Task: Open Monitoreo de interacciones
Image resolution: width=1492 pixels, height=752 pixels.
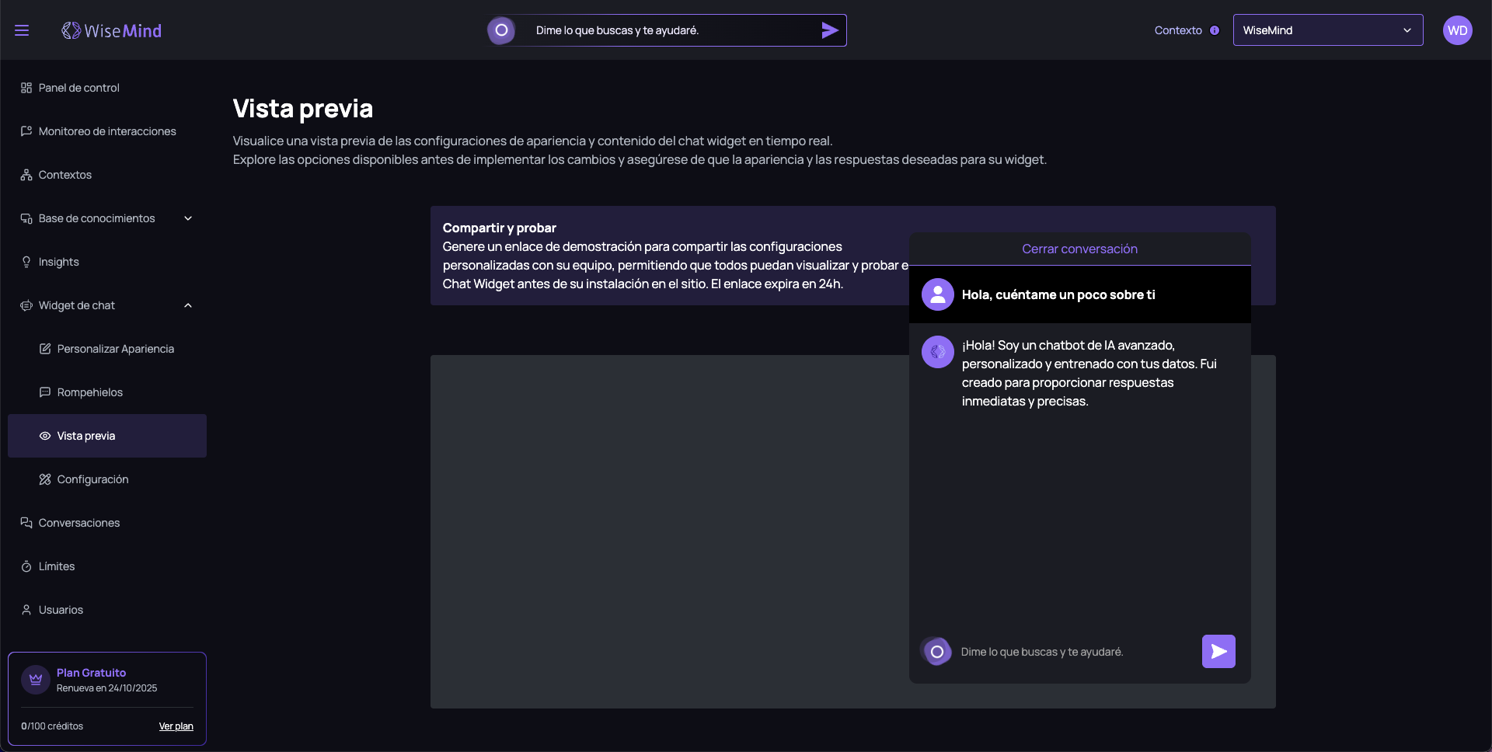Action: [107, 131]
